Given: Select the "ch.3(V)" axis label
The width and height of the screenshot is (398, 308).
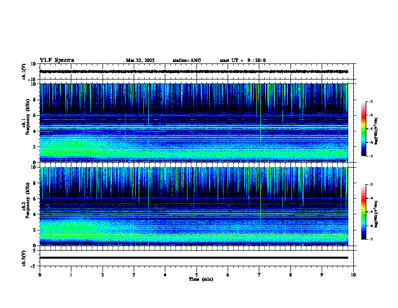Looking at the screenshot, I should 24,259.
